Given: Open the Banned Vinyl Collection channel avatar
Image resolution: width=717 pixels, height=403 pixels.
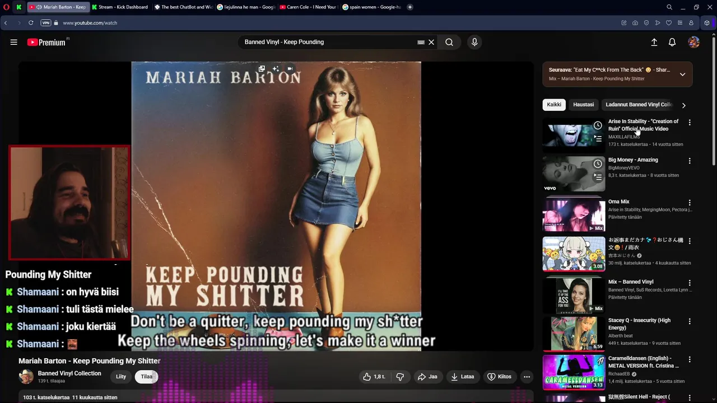Looking at the screenshot, I should pos(26,377).
